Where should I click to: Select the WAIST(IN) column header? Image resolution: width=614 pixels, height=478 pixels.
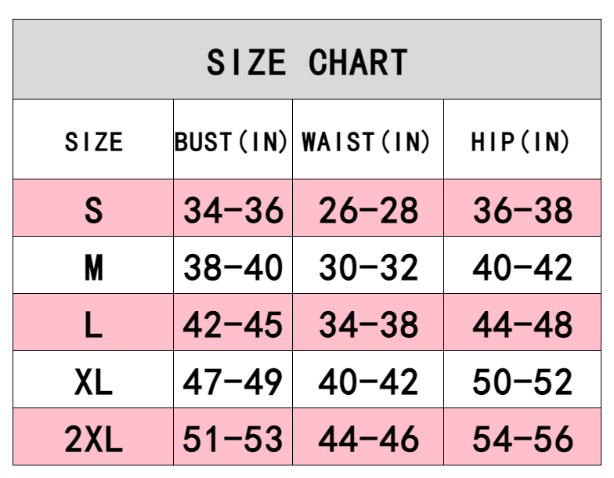tap(367, 142)
